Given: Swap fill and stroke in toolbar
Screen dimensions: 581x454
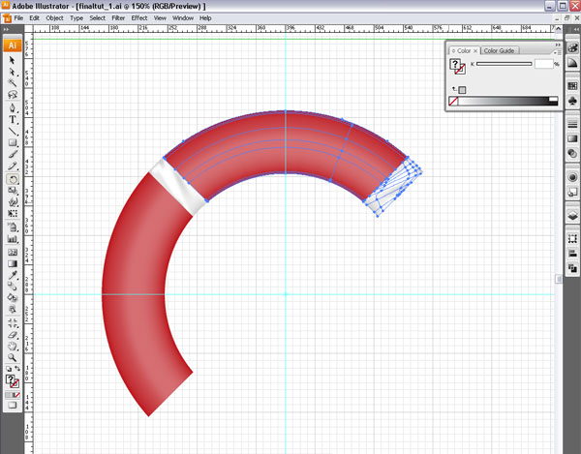Looking at the screenshot, I should (x=17, y=369).
